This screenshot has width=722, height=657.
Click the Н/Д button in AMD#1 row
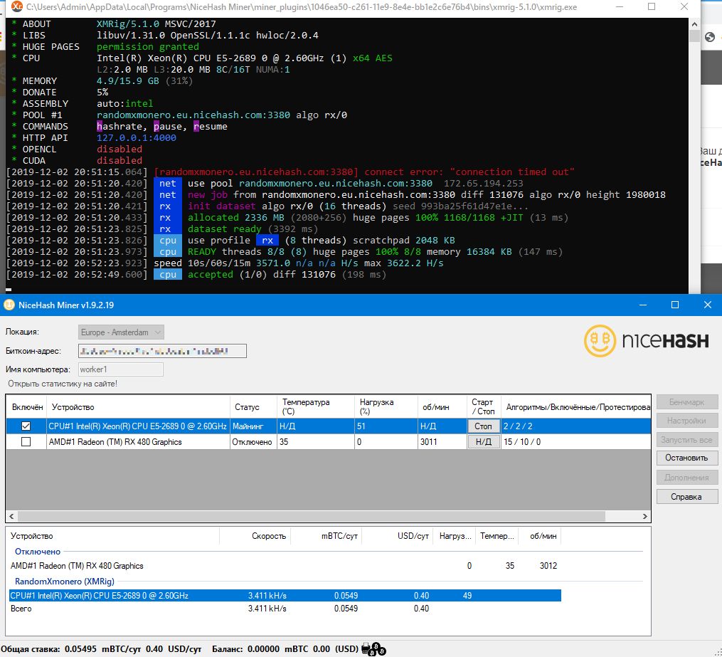(484, 442)
